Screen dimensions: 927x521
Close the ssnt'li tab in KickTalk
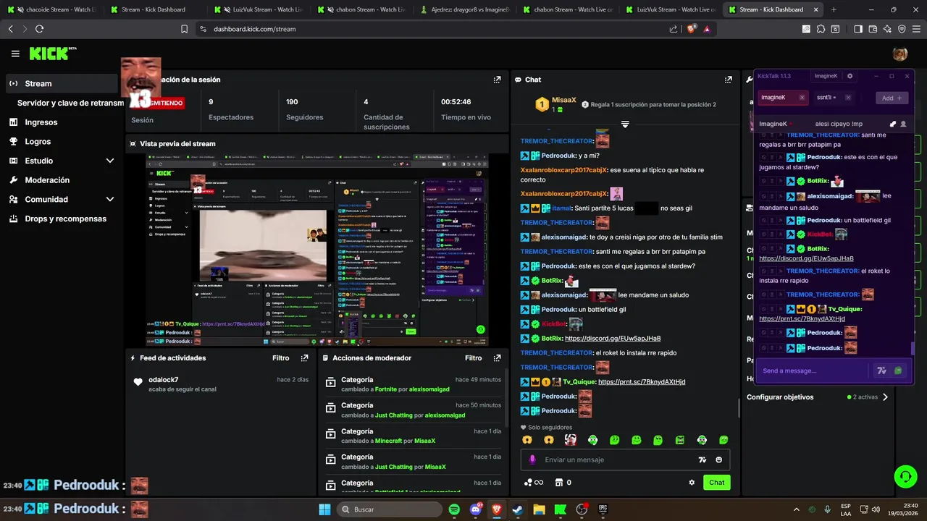(x=847, y=98)
